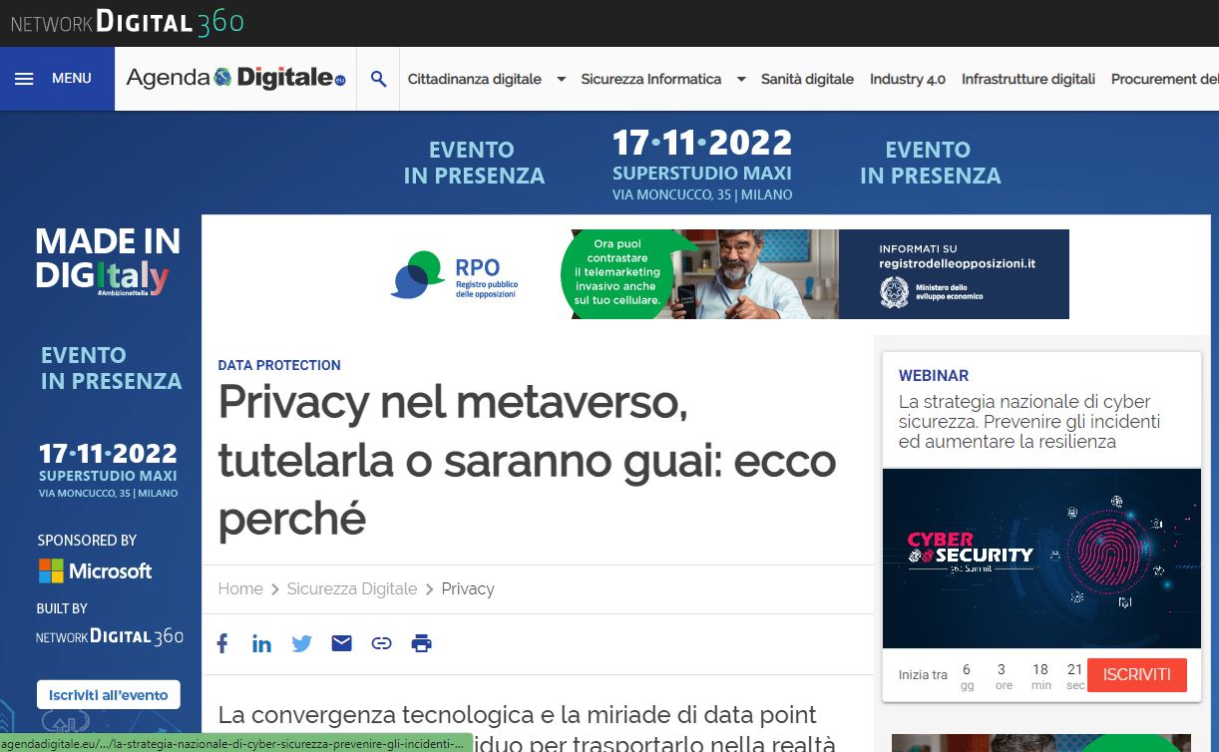This screenshot has width=1219, height=752.
Task: Send article by email icon
Action: coord(341,643)
